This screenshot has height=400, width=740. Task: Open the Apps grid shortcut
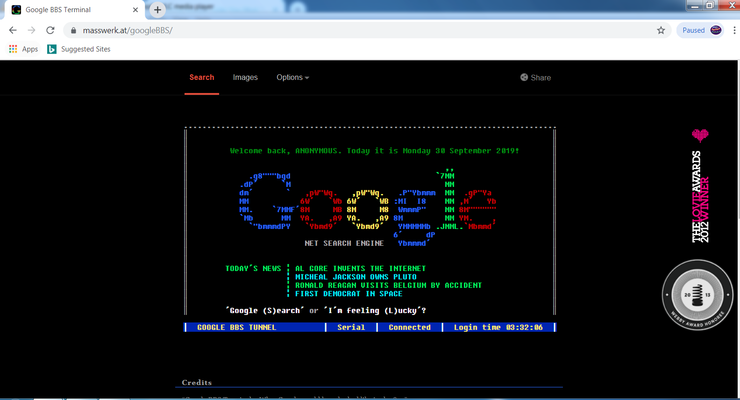pos(23,49)
